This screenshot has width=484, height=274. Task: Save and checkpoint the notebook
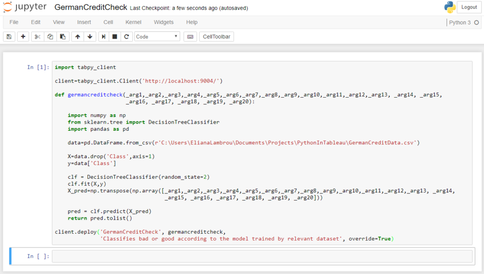pos(9,37)
